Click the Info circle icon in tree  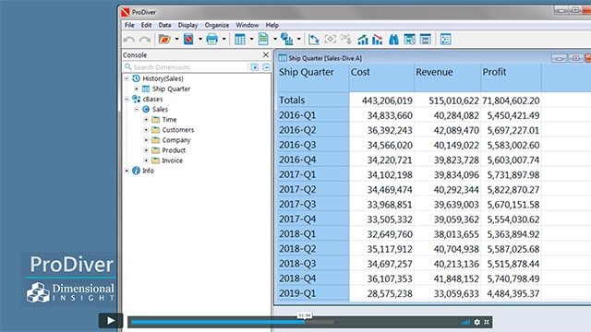pos(136,171)
